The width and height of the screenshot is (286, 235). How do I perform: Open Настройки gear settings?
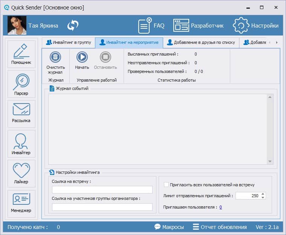tap(255, 26)
